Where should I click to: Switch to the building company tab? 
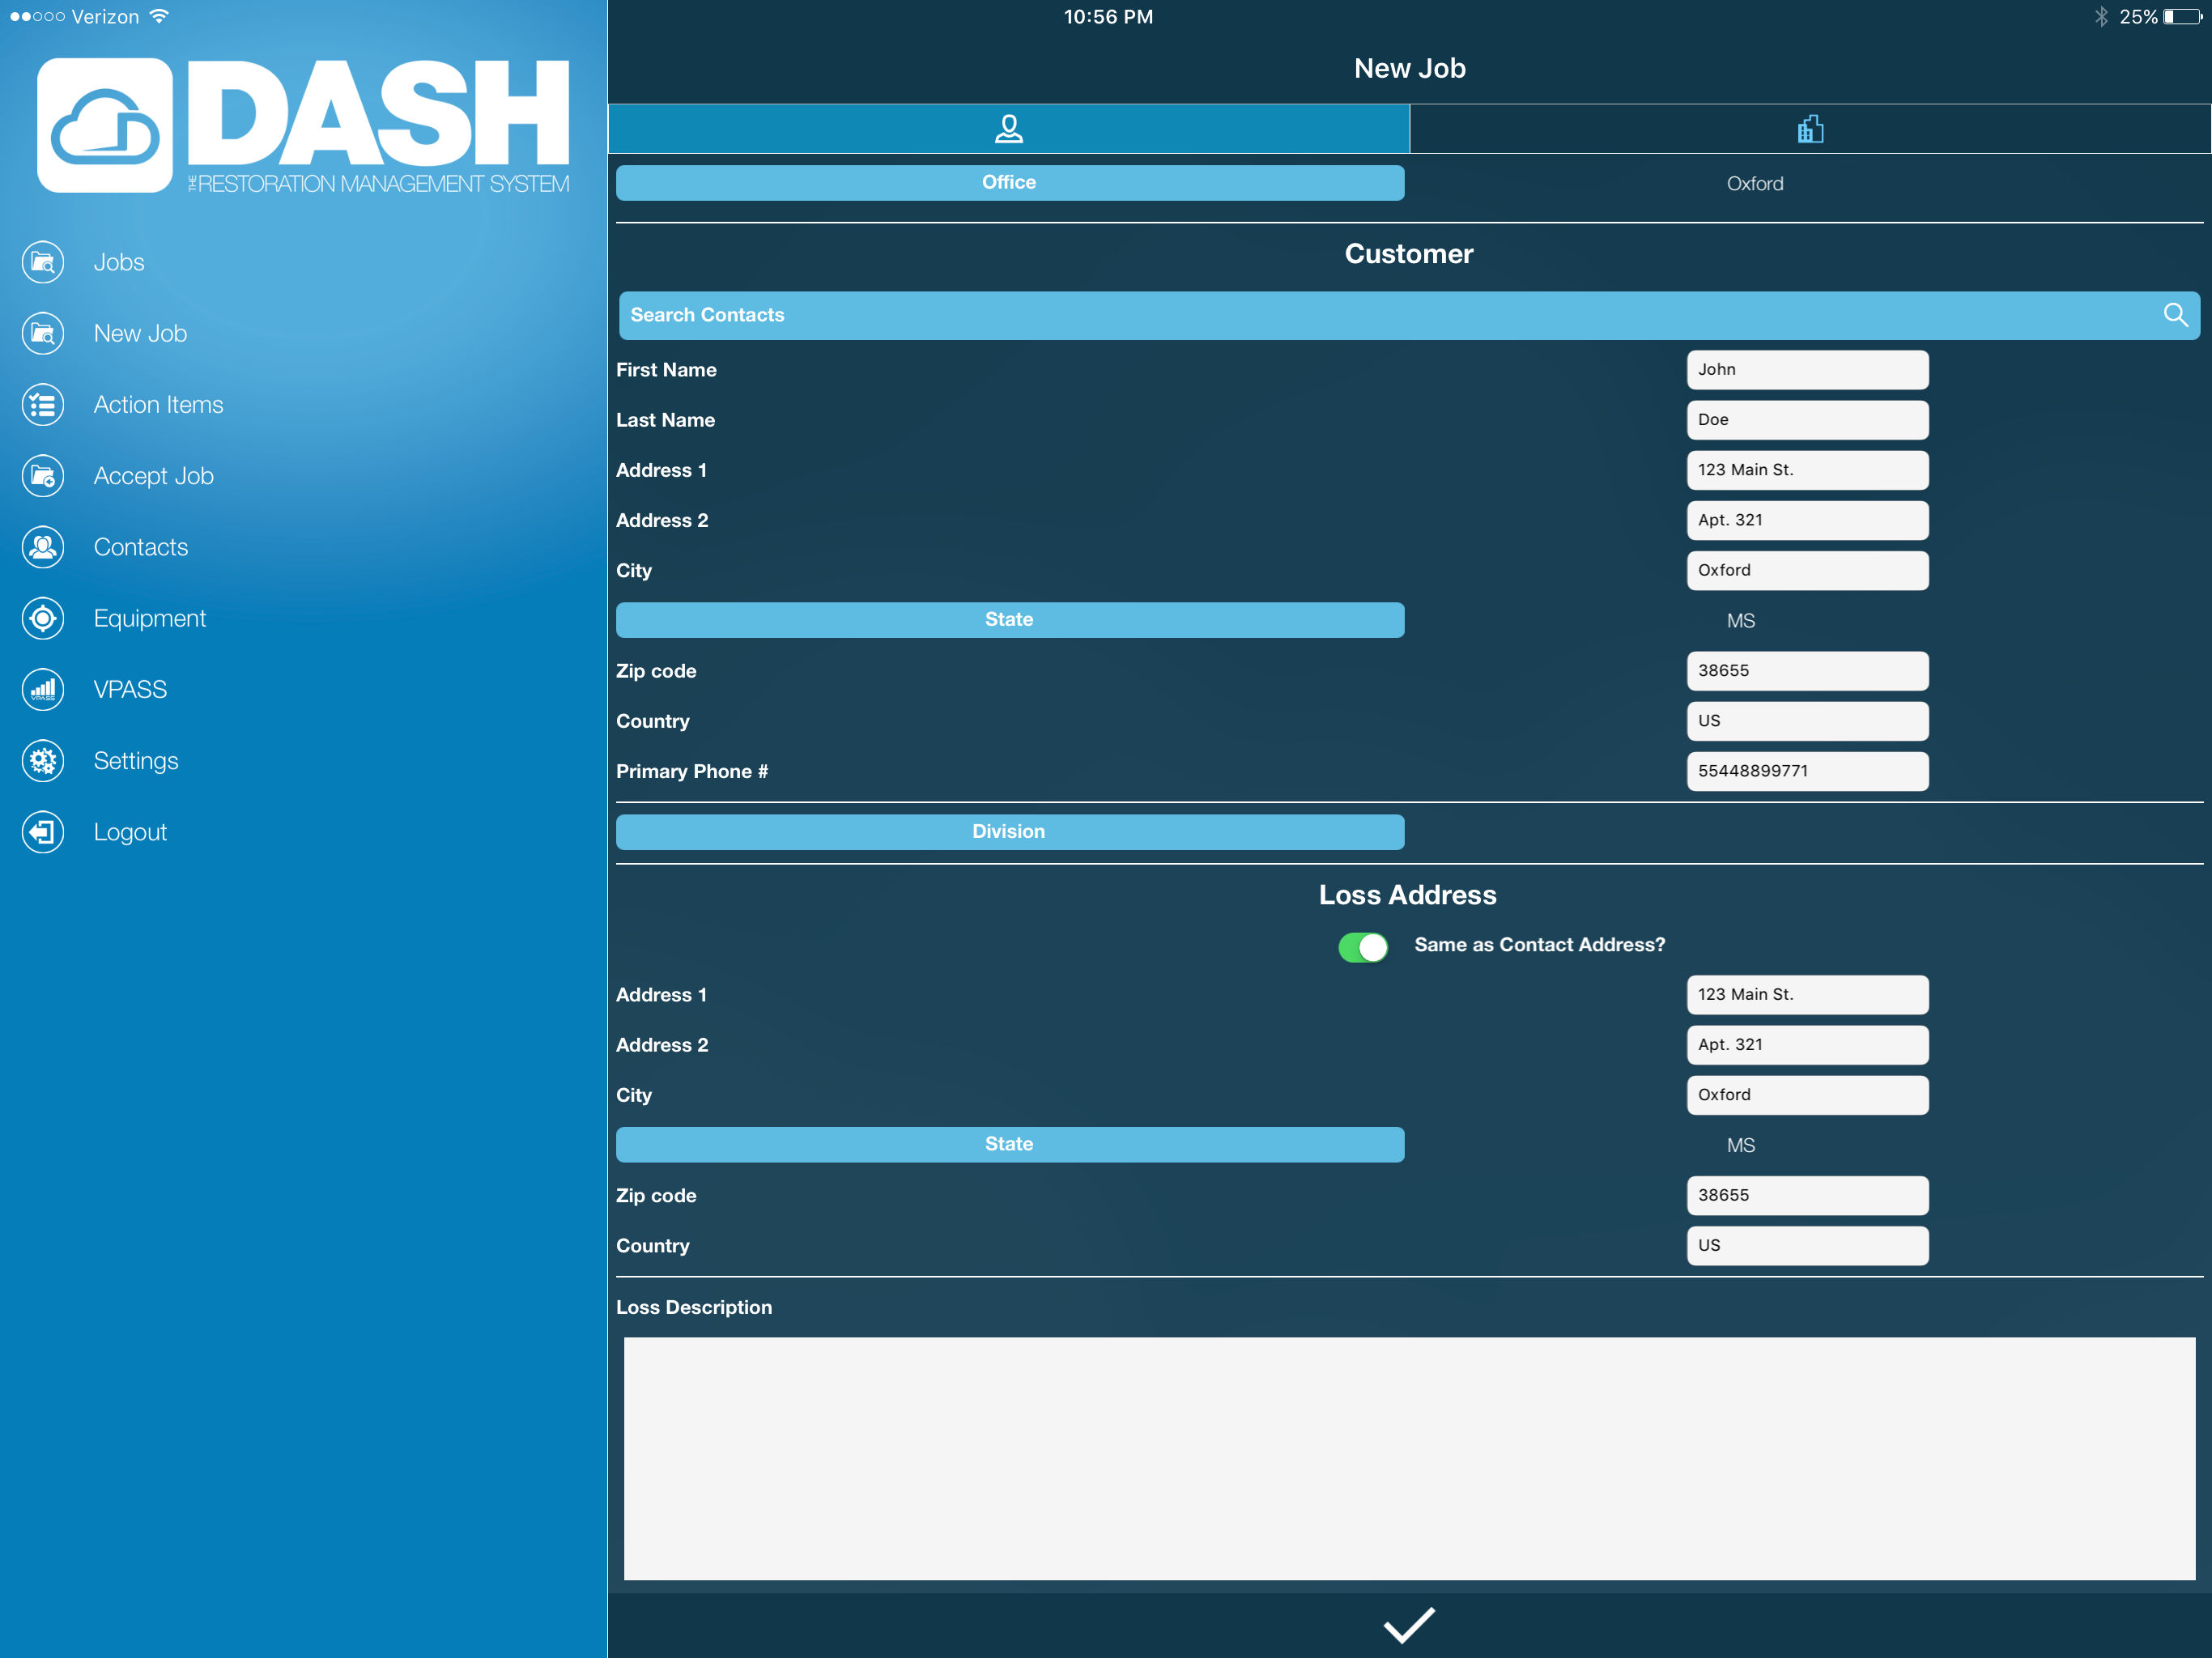tap(1810, 129)
